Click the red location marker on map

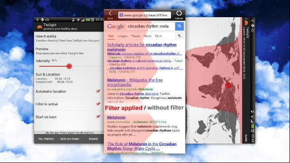[x=228, y=85]
